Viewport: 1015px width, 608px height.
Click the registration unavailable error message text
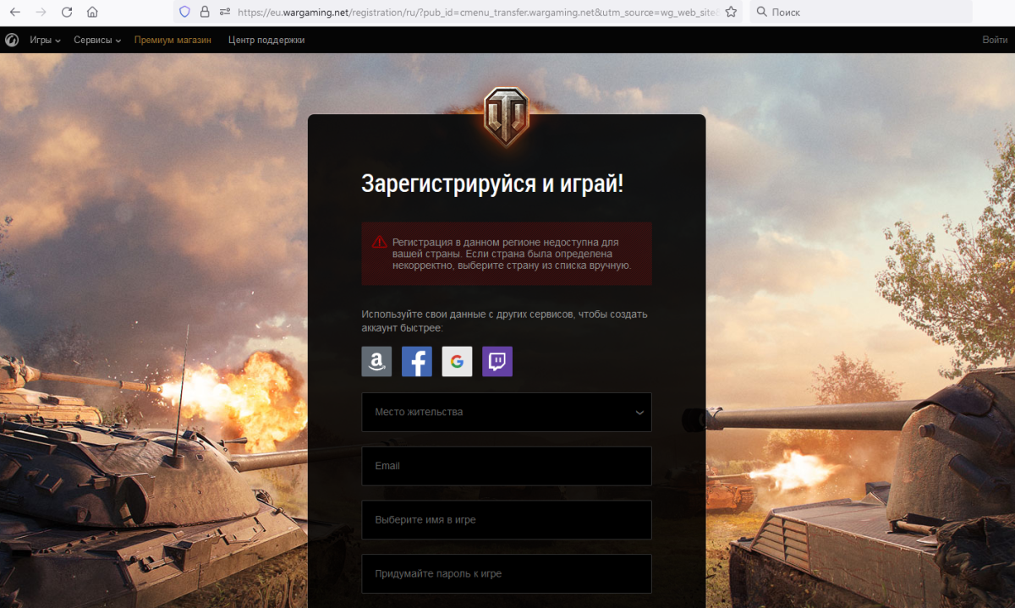[512, 254]
